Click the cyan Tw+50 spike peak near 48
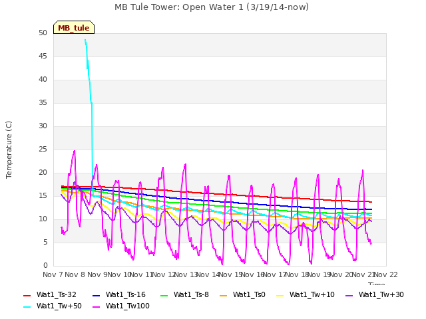This screenshot has width=426, height=319. 85,40
